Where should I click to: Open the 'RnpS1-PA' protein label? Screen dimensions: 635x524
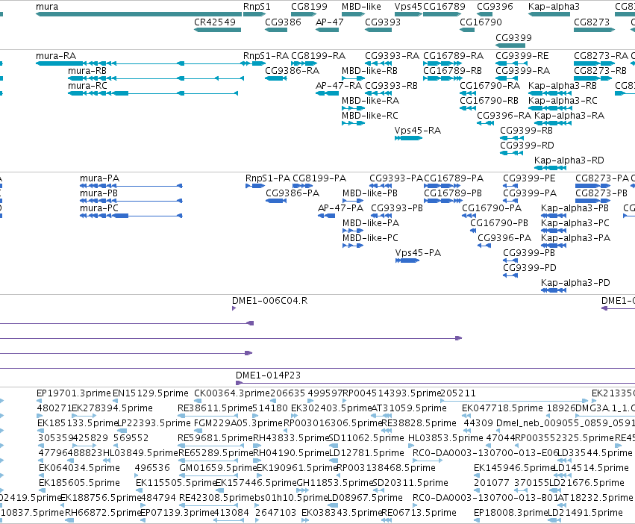tap(268, 178)
